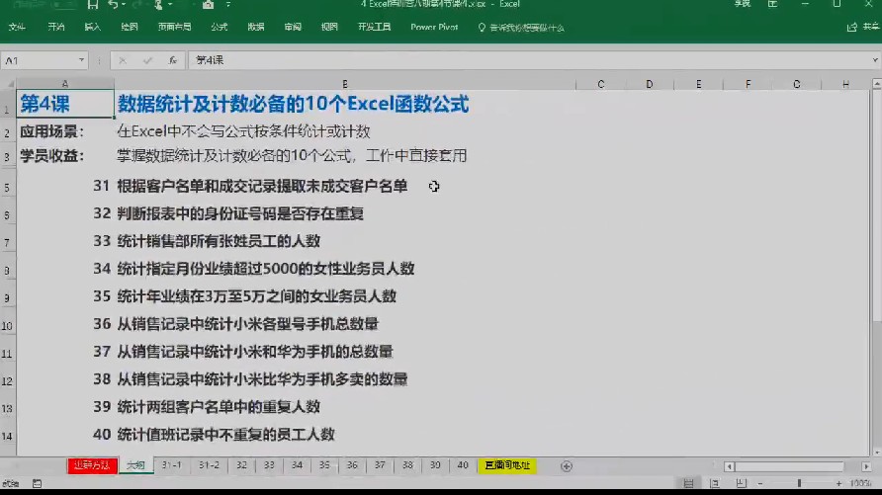
Task: Add a new sheet with plus icon
Action: [567, 465]
